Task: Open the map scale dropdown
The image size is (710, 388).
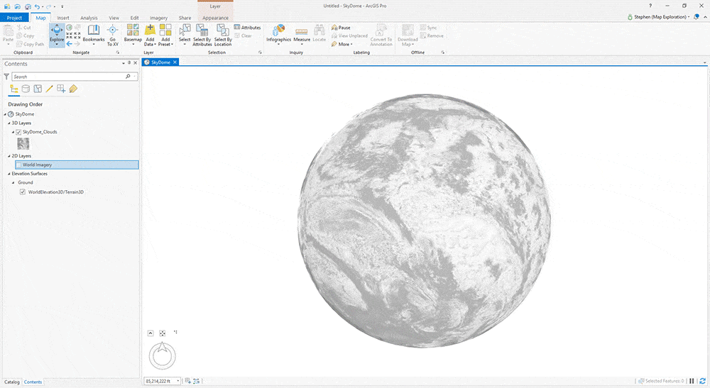Action: pos(180,381)
